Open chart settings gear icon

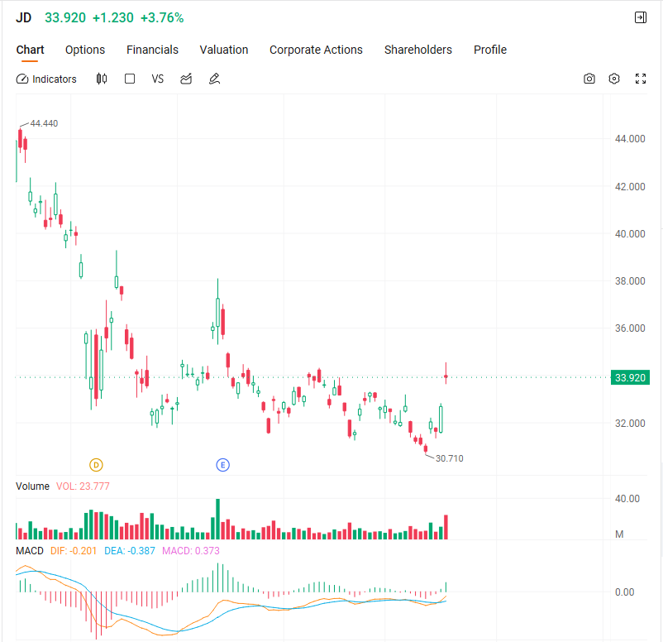pos(614,79)
